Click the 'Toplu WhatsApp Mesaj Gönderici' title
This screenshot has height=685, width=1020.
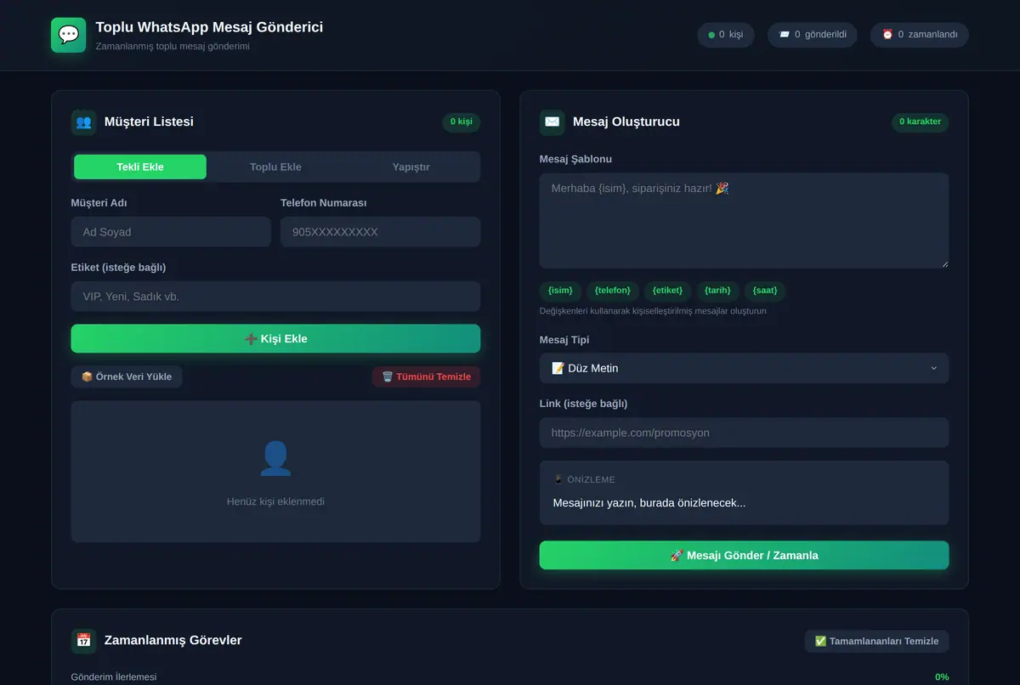pos(209,27)
